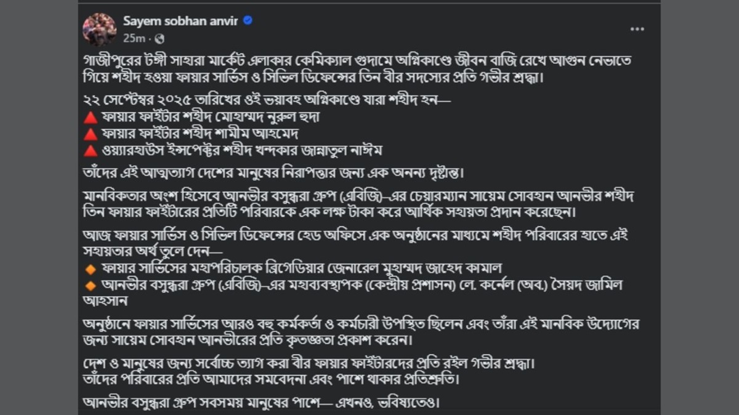Click orange diamond beside ফায়ার সার্ভিসের মহাপরিচালক line
The height and width of the screenshot is (415, 739).
click(91, 268)
